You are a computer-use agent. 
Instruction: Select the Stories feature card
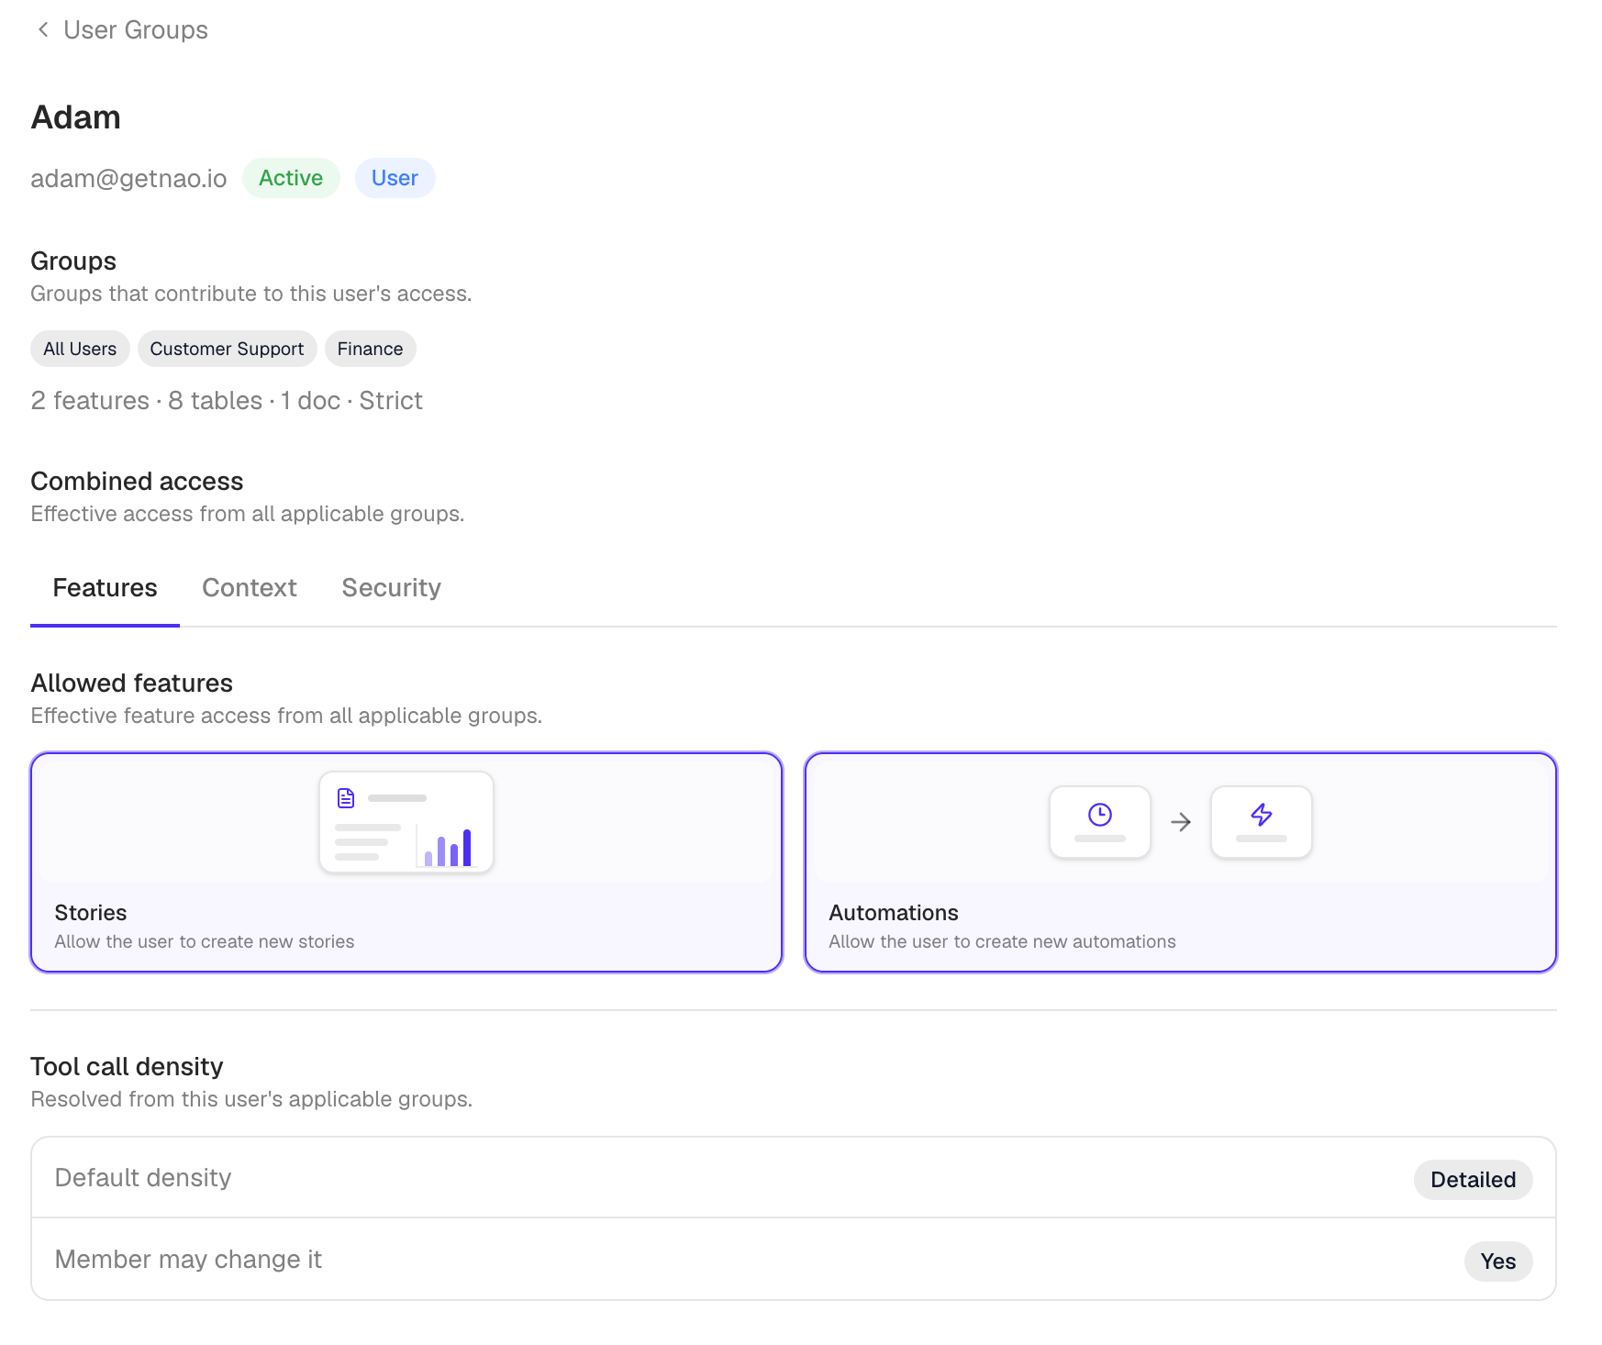406,862
